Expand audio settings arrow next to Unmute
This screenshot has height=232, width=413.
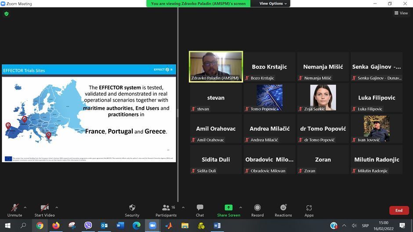tap(25, 207)
